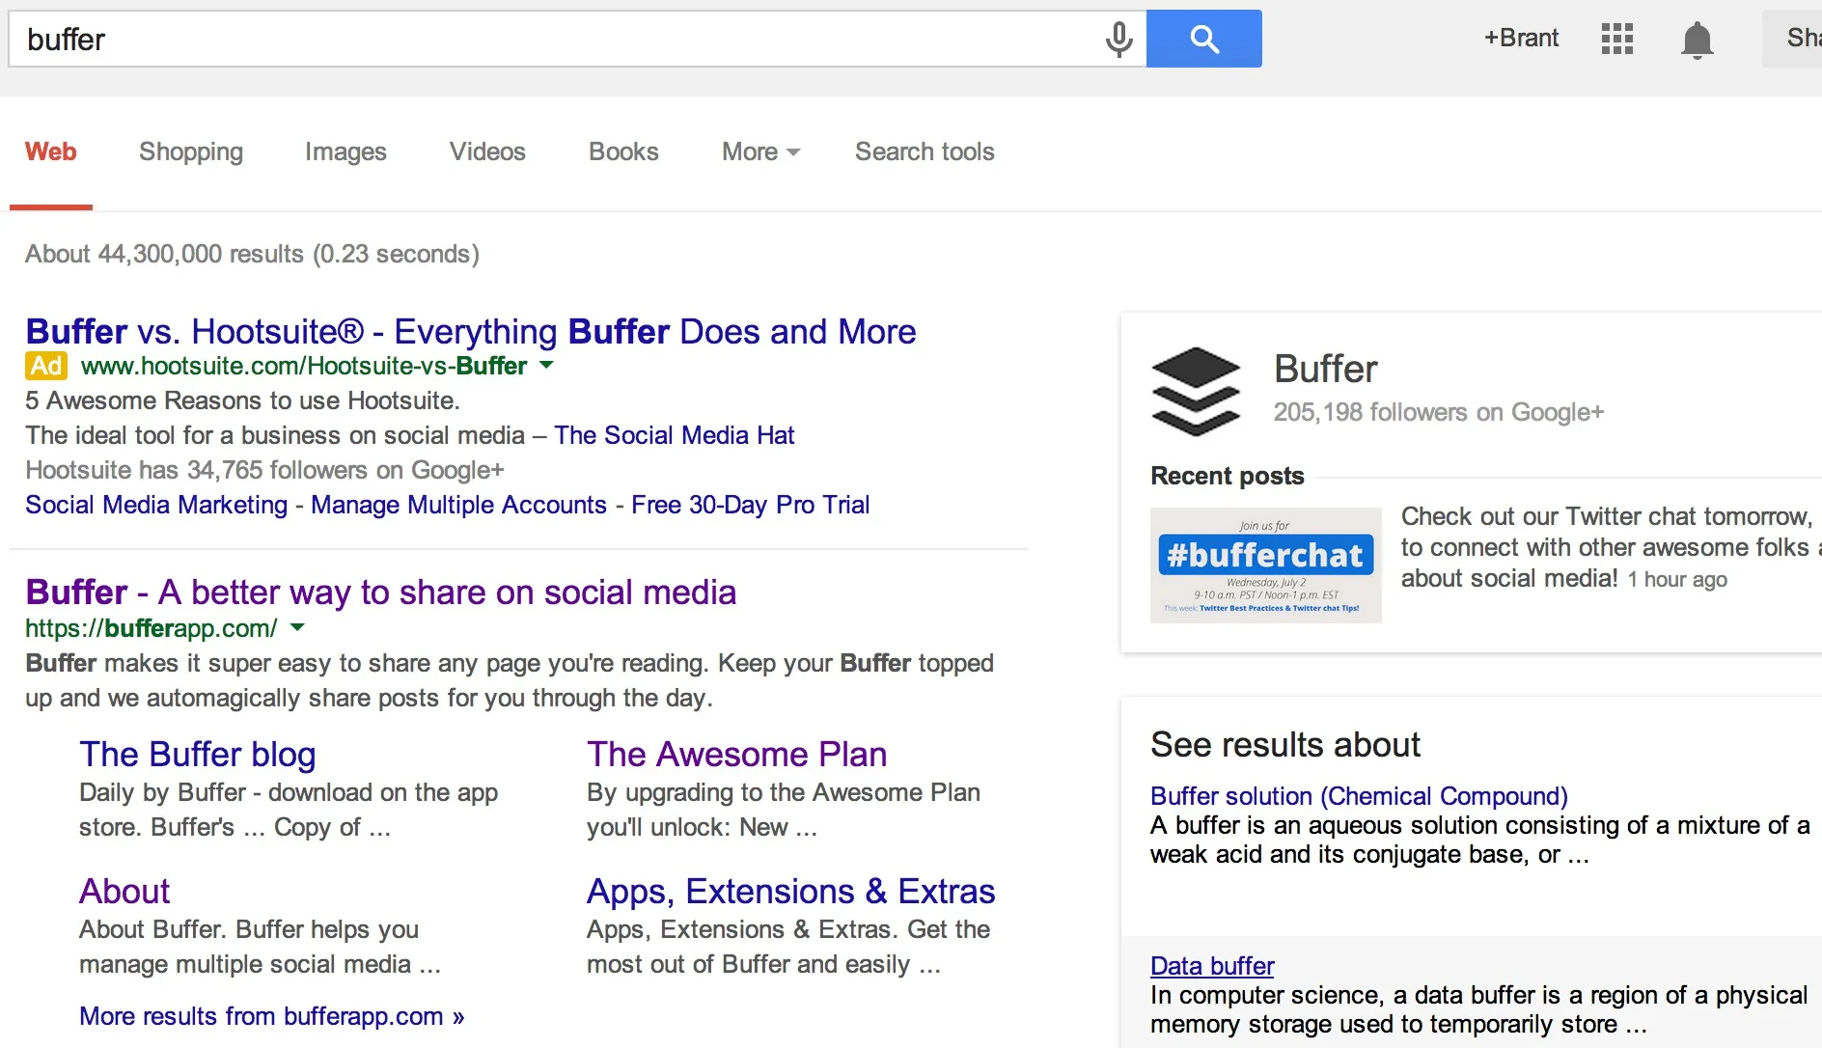This screenshot has width=1822, height=1048.
Task: Click the '1 hour ago' post timestamp
Action: coord(1677,580)
